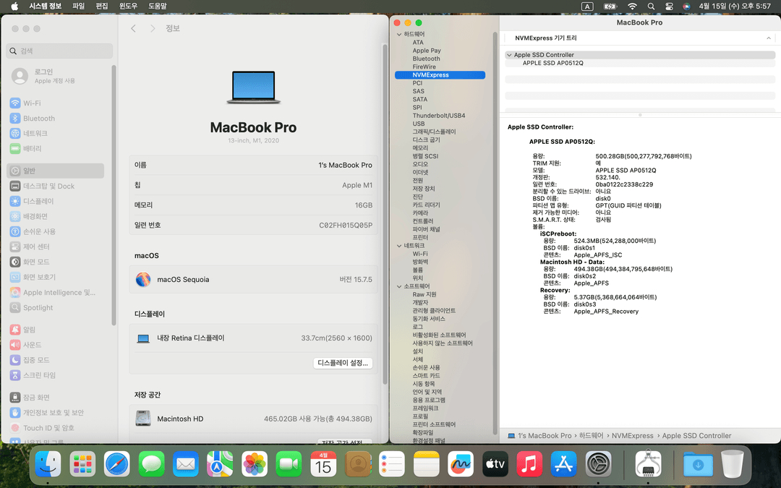This screenshot has width=781, height=488.
Task: Click the Spotlight search icon in menu bar
Action: [650, 6]
